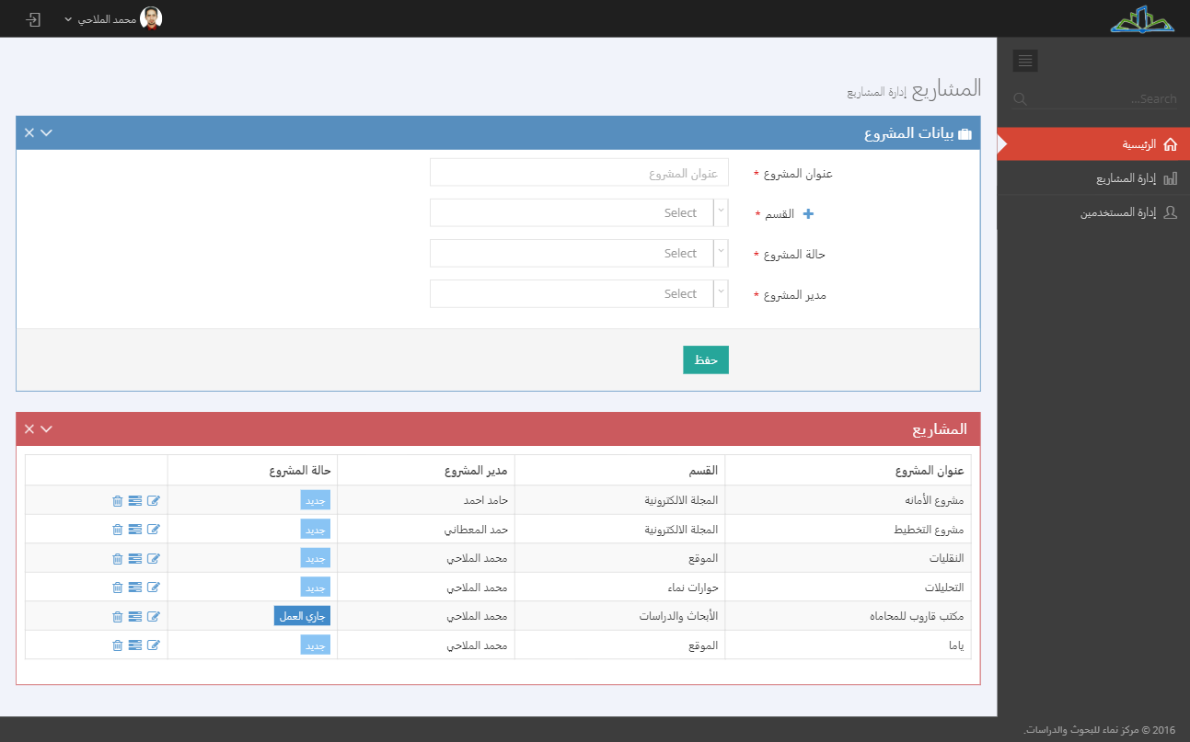This screenshot has height=742, width=1190.
Task: Click the project title مكتب قاروب للمحاماه
Action: (x=916, y=616)
